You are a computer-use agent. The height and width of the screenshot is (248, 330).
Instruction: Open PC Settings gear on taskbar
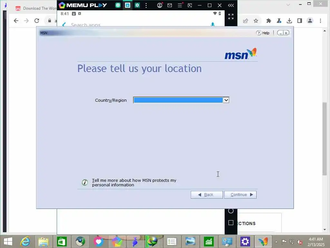[245, 242]
